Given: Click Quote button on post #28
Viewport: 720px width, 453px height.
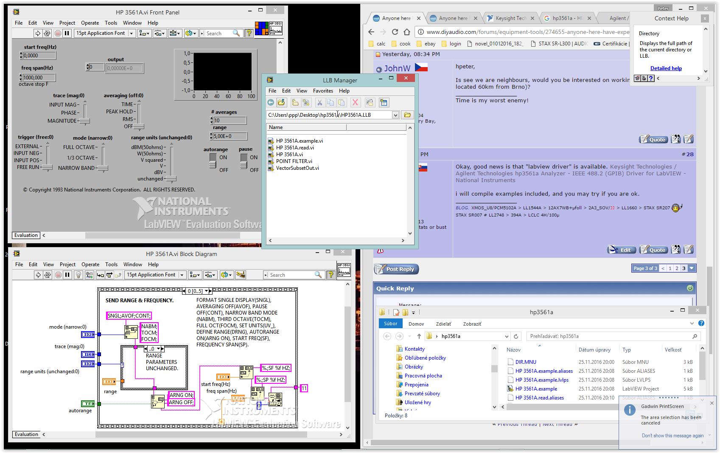Looking at the screenshot, I should [x=653, y=250].
